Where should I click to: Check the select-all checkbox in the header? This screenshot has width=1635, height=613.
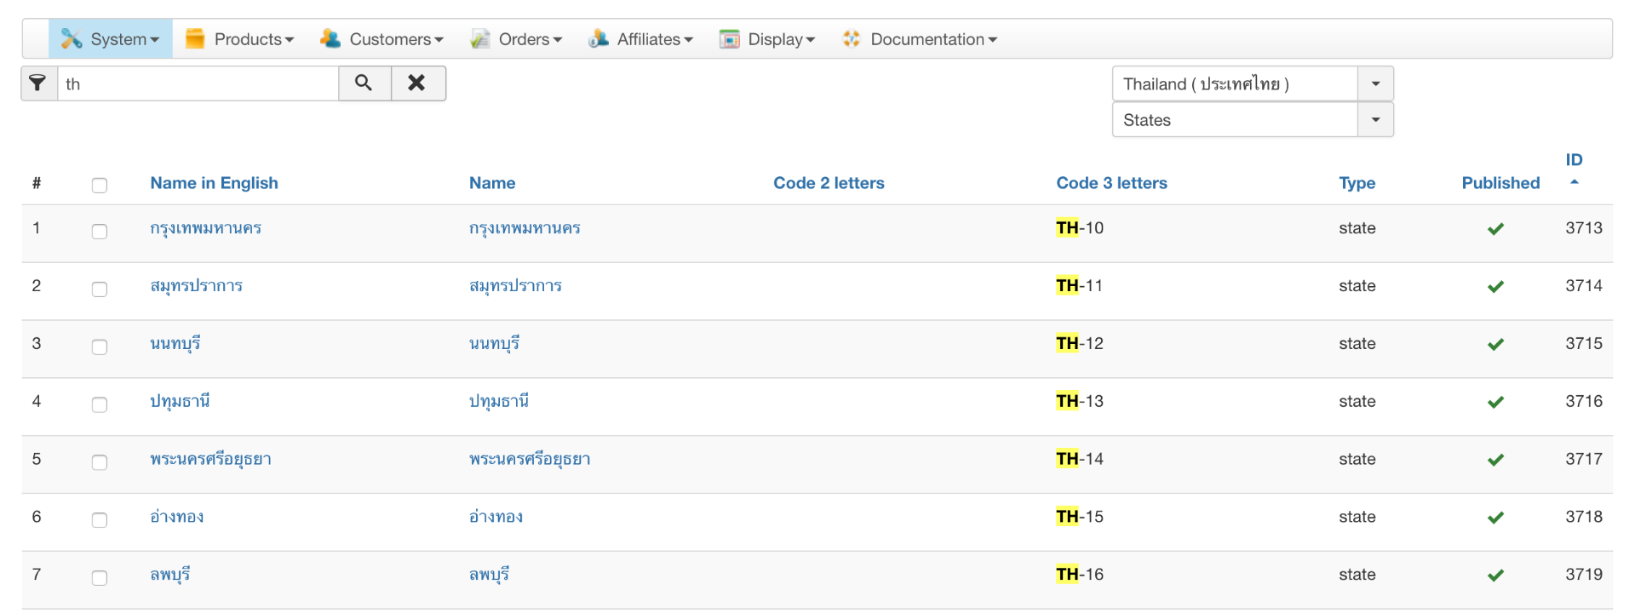(x=100, y=186)
